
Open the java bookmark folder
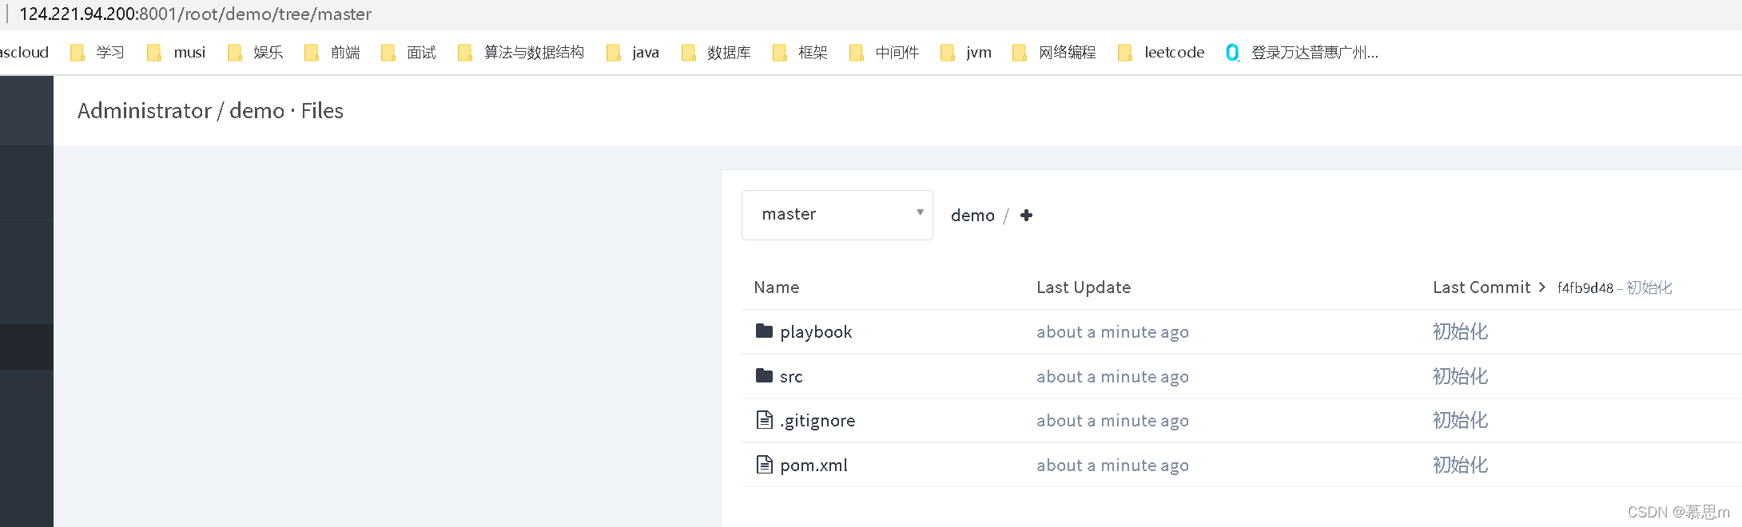pos(633,53)
